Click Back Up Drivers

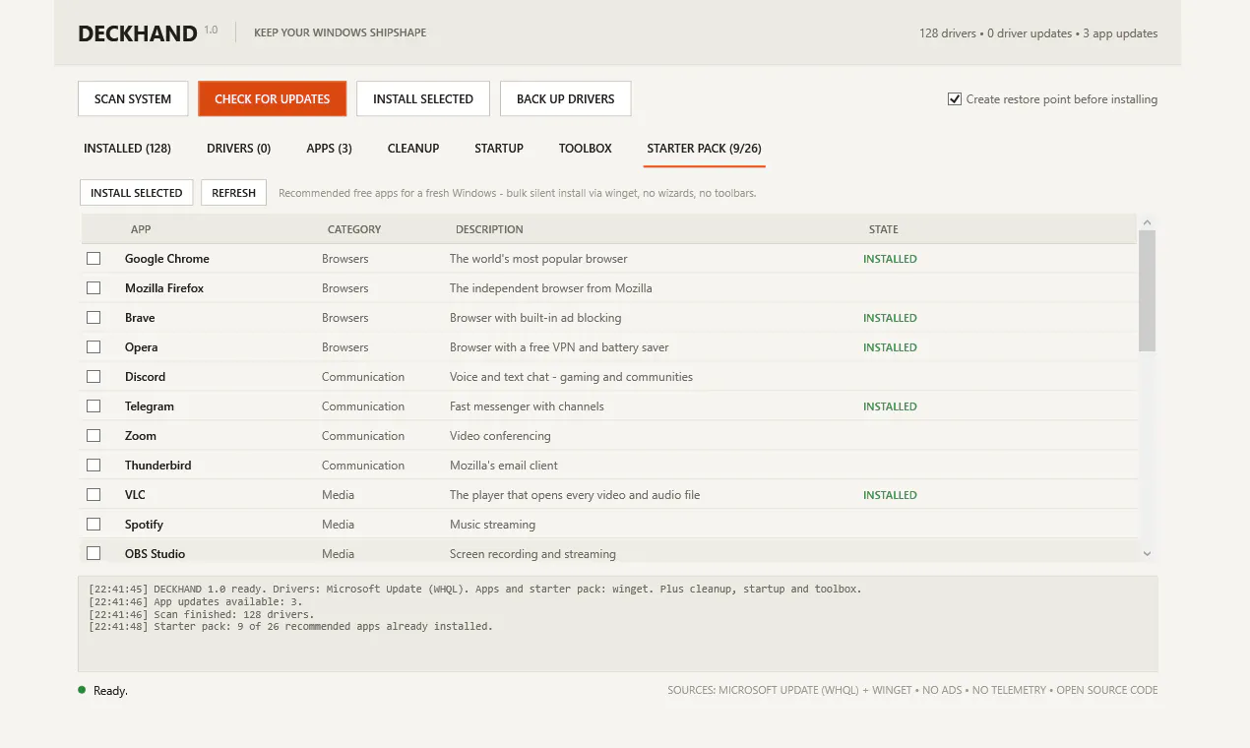pyautogui.click(x=566, y=98)
